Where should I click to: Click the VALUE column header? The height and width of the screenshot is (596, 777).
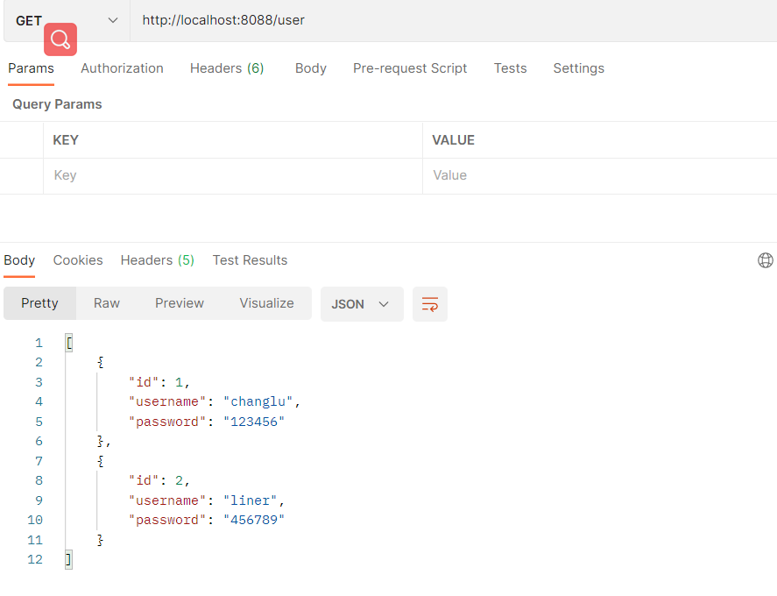tap(453, 140)
